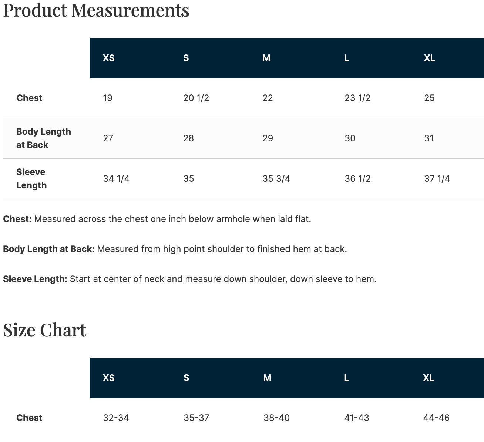Select the XS column header in Product Measurements

click(x=109, y=58)
